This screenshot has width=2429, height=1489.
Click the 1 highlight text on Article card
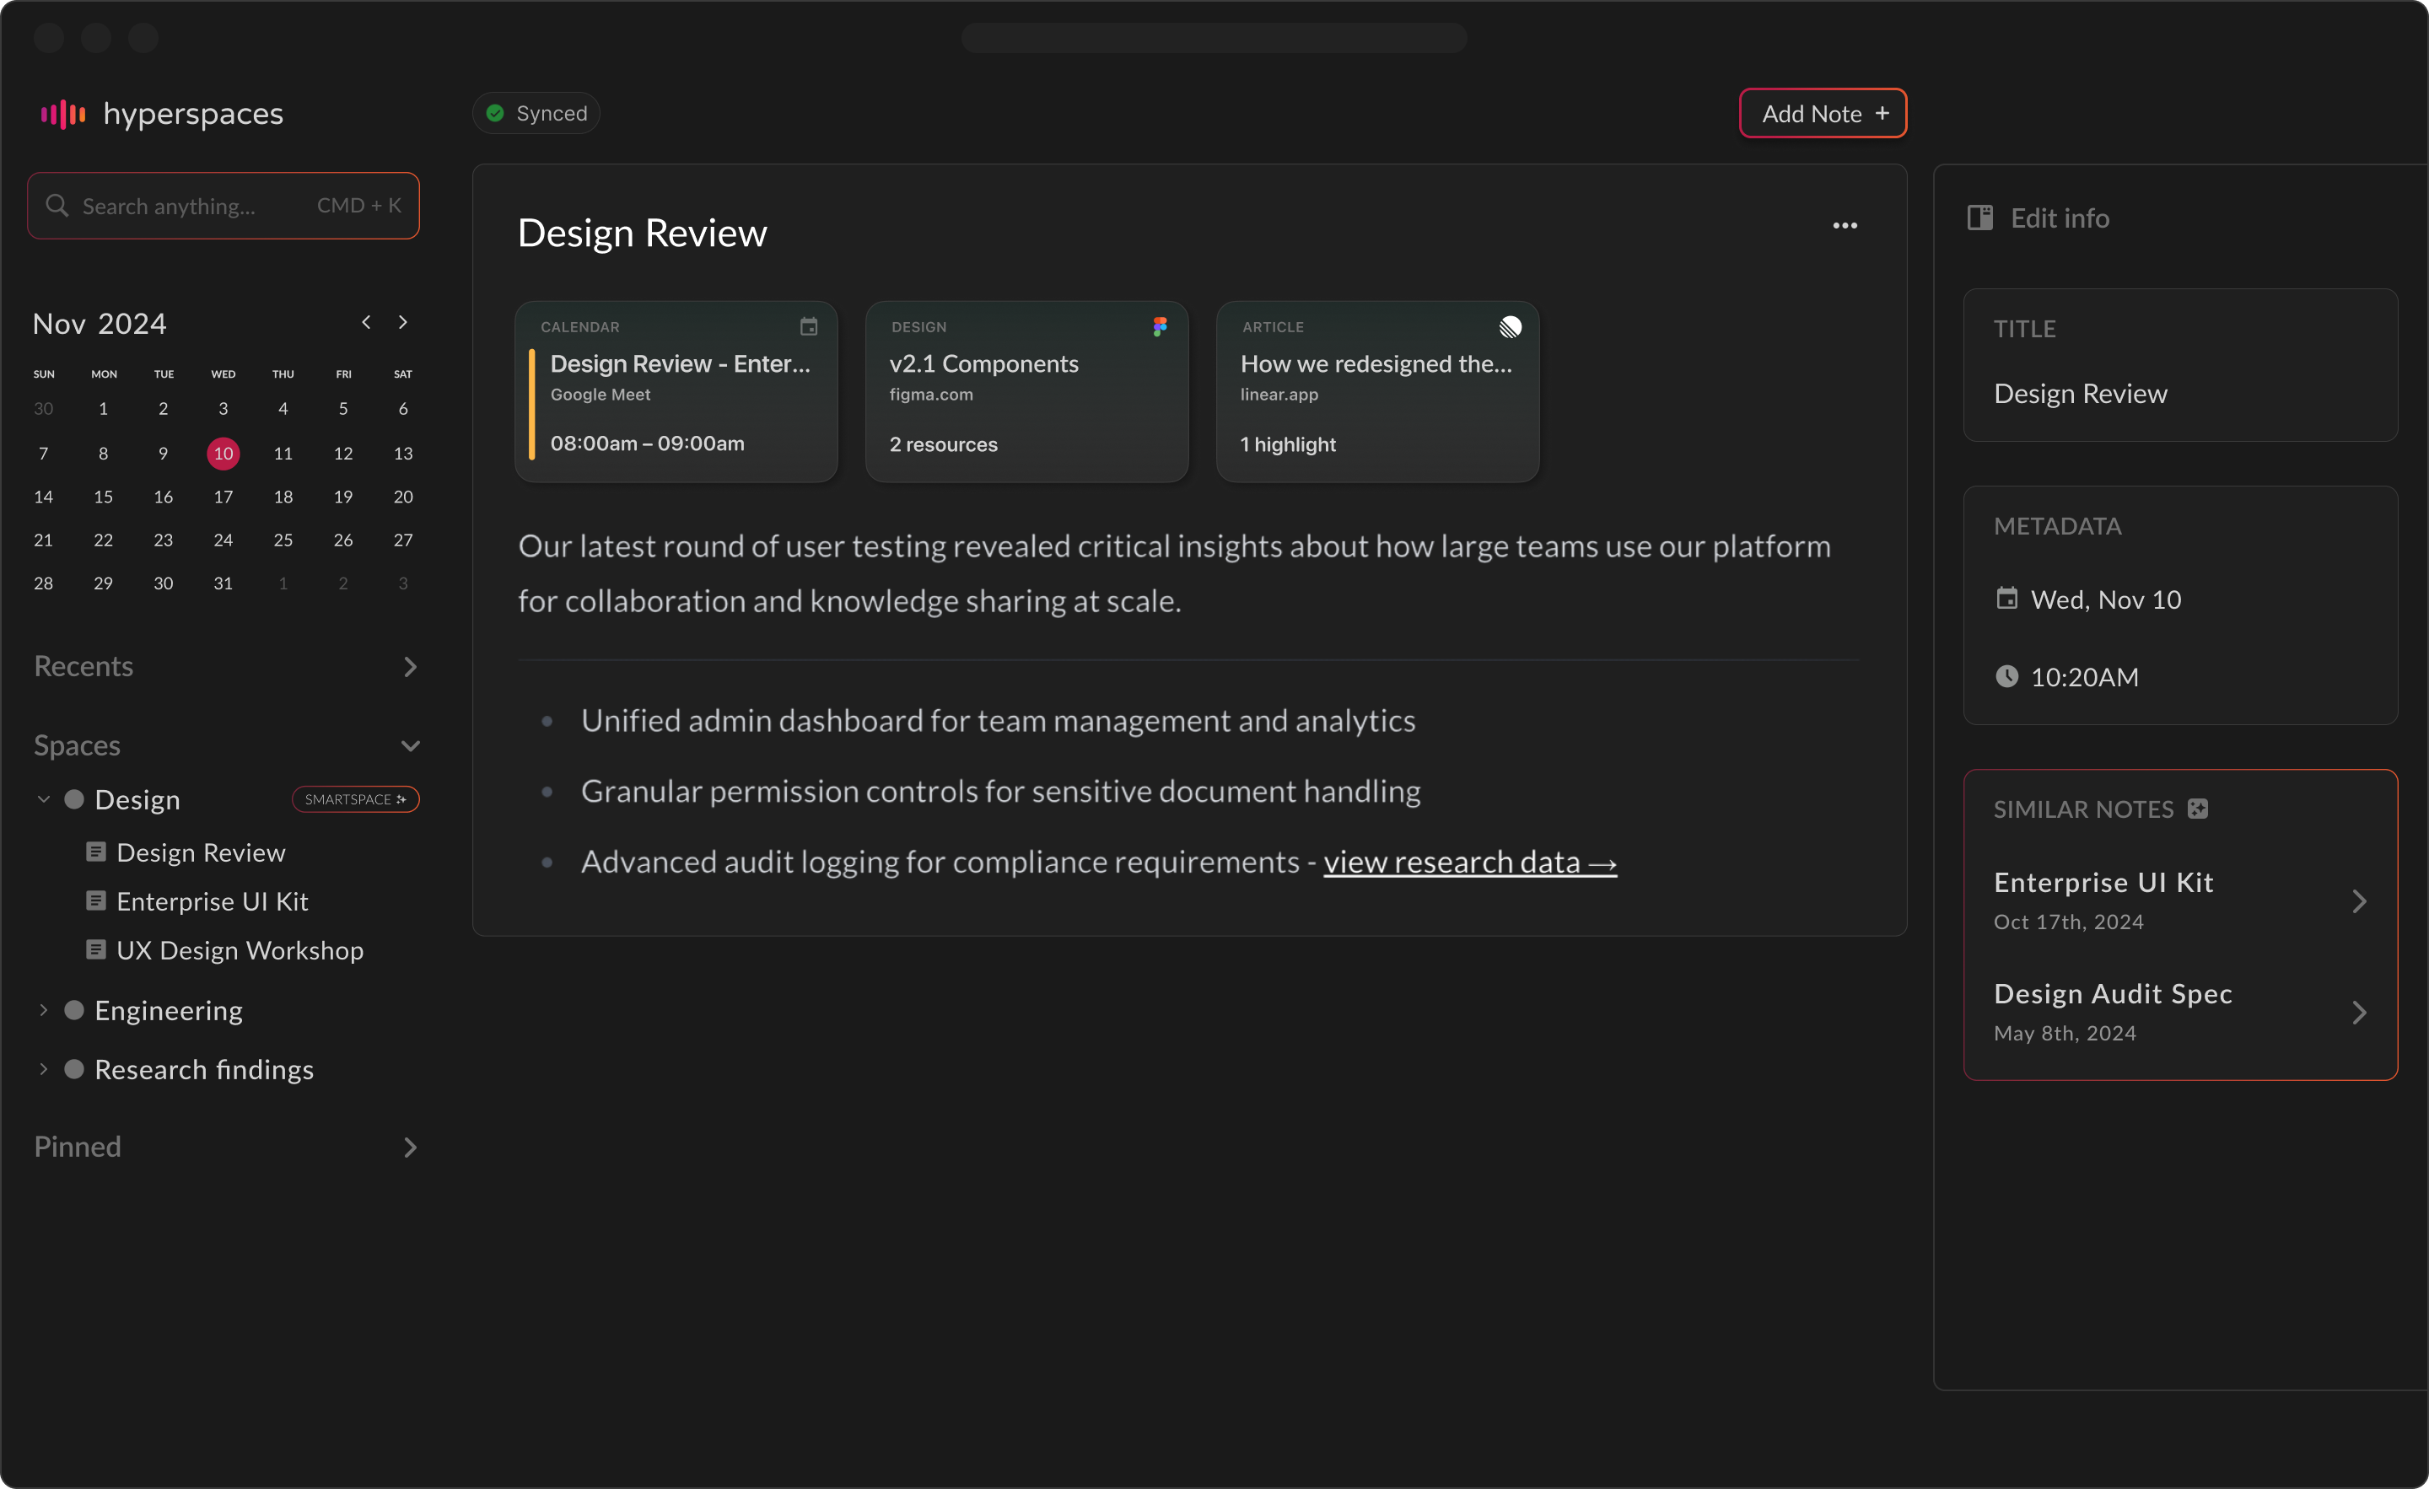[1287, 444]
